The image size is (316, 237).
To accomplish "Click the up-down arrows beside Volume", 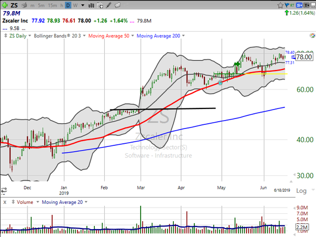I will tap(13, 202).
